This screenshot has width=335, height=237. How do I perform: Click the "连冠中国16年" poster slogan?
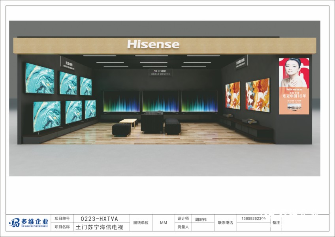click(x=294, y=96)
